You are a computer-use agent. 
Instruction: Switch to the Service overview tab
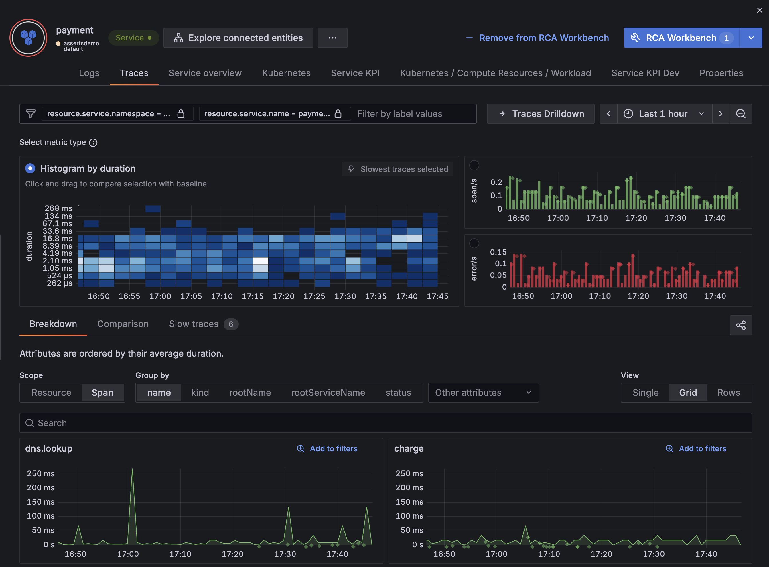[x=205, y=73]
